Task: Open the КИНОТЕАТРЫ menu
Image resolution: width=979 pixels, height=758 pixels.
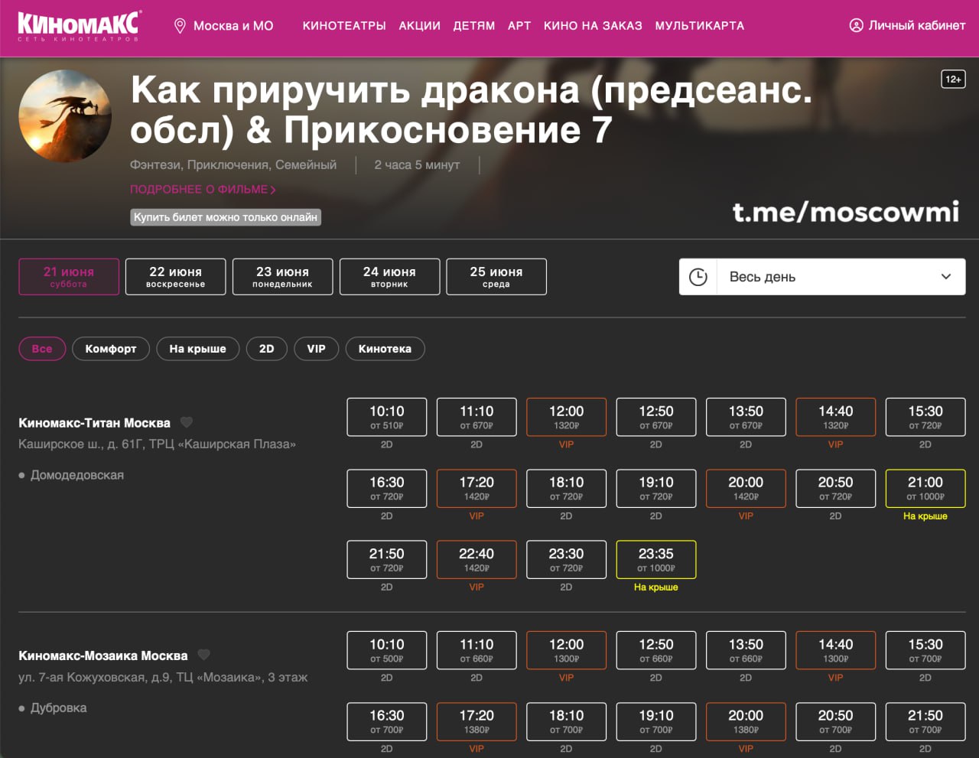Action: 344,26
